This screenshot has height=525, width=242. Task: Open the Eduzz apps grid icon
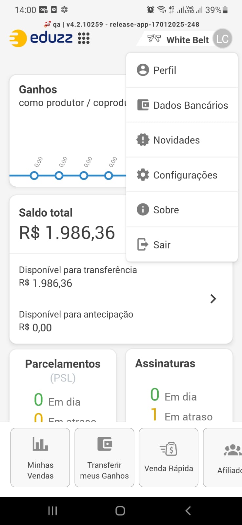(x=84, y=38)
